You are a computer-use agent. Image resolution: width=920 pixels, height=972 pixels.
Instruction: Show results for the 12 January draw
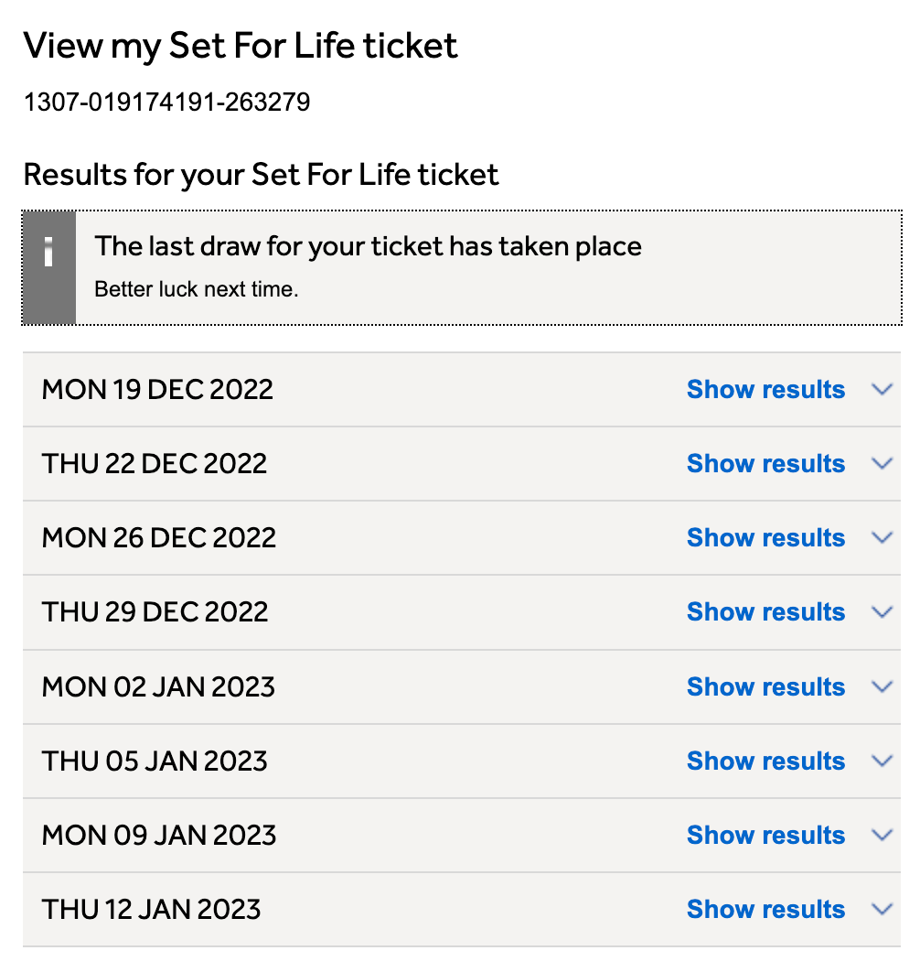click(x=765, y=909)
